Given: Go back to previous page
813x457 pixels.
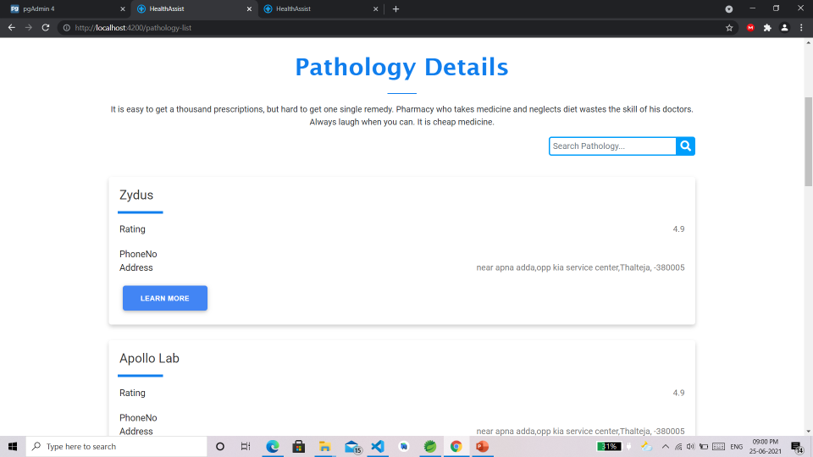Looking at the screenshot, I should [11, 27].
